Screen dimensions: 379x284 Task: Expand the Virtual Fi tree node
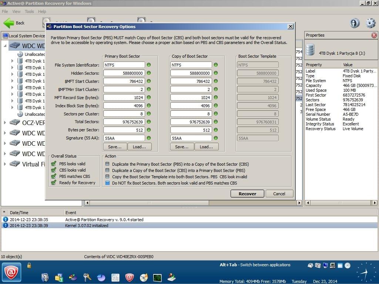[5, 164]
